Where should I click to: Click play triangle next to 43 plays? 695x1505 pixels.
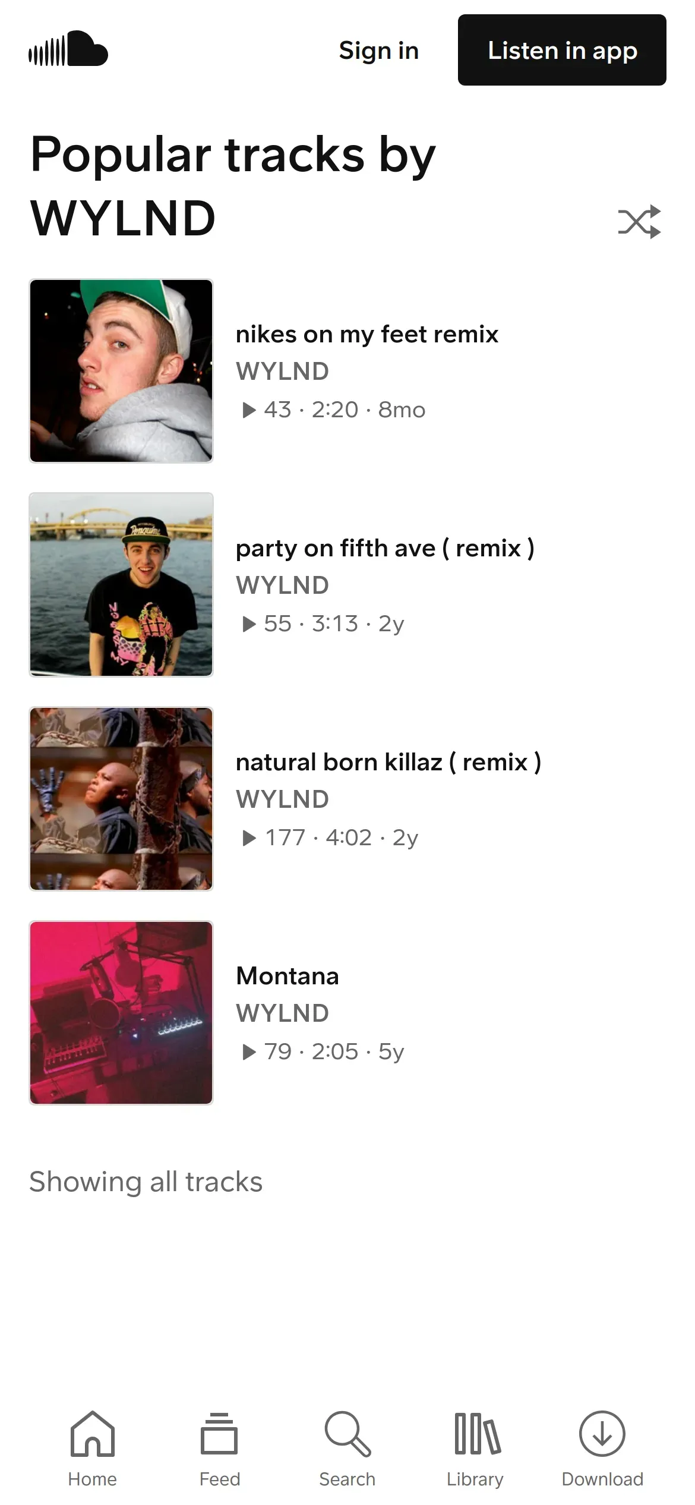tap(249, 410)
